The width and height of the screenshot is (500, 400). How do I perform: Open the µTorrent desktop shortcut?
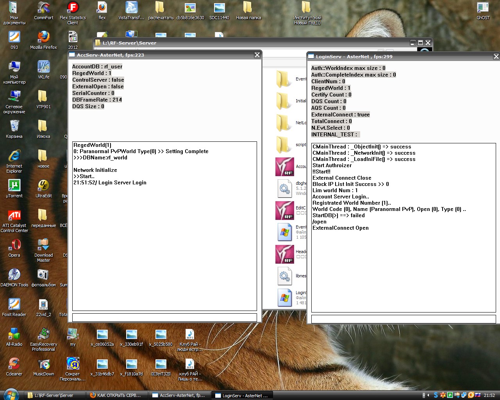(x=14, y=186)
